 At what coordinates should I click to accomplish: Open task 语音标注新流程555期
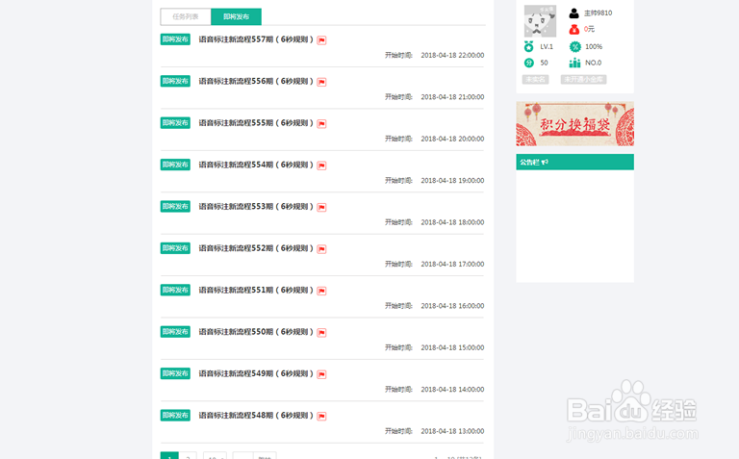(x=256, y=122)
